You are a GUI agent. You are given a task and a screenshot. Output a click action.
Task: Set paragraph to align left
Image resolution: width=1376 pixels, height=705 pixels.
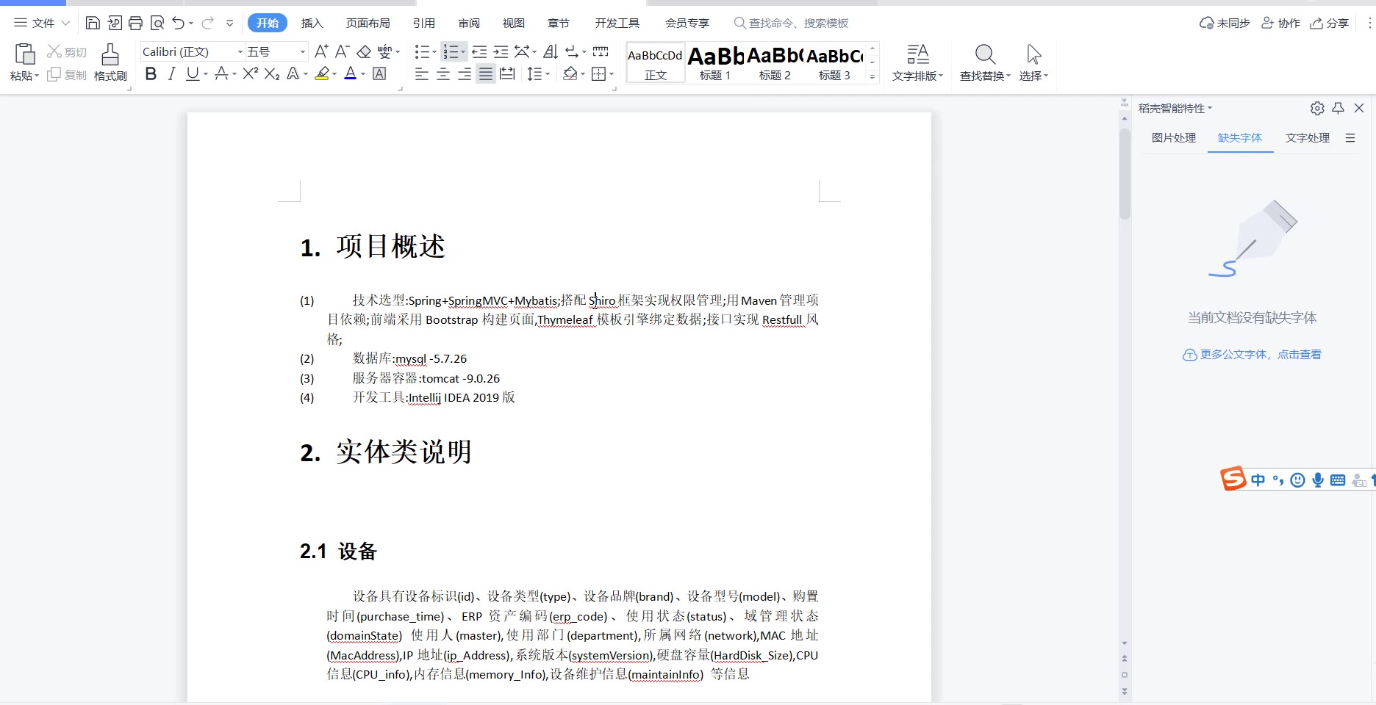[422, 73]
